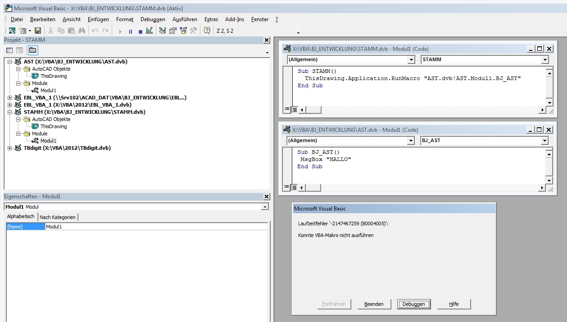
Task: Reset execution with the stop icon
Action: [141, 31]
